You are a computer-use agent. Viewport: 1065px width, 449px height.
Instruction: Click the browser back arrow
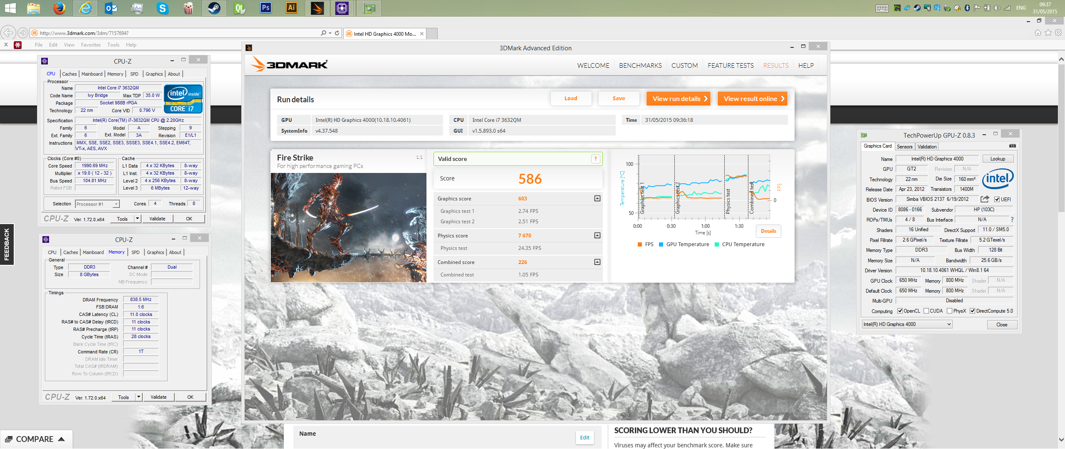(x=8, y=32)
